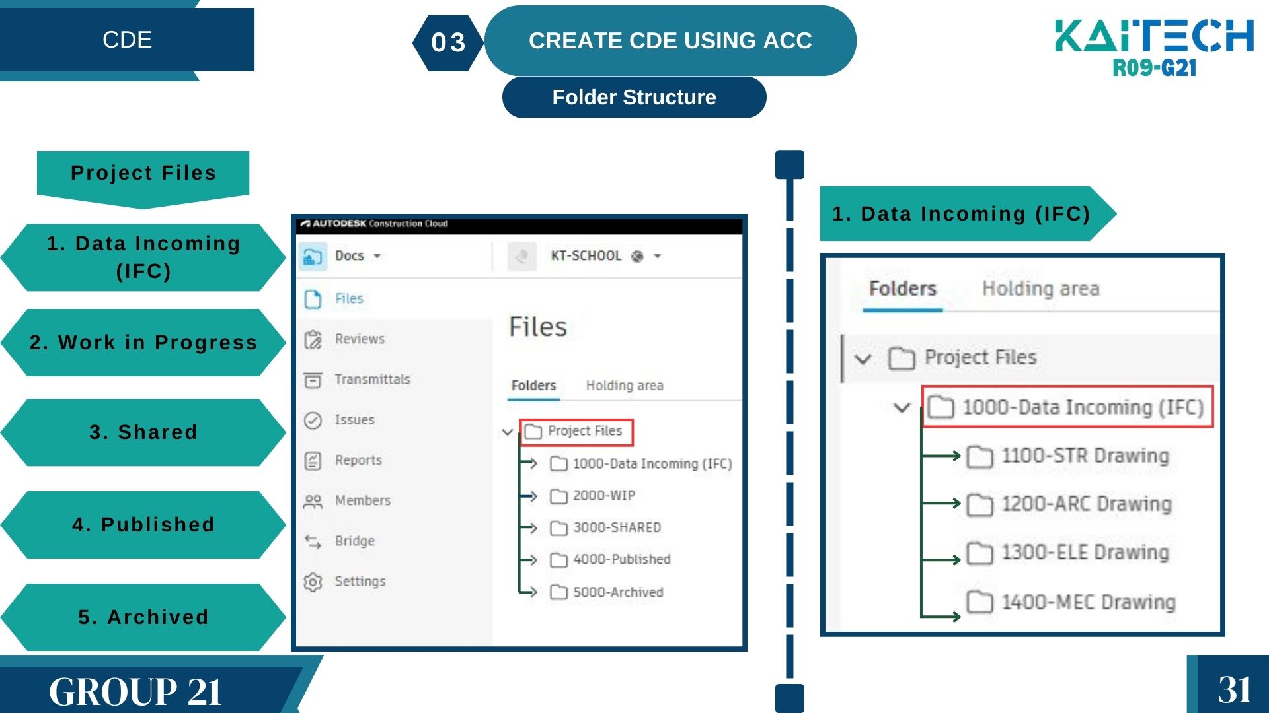
Task: Open the Docs product dropdown arrow
Action: tap(377, 256)
